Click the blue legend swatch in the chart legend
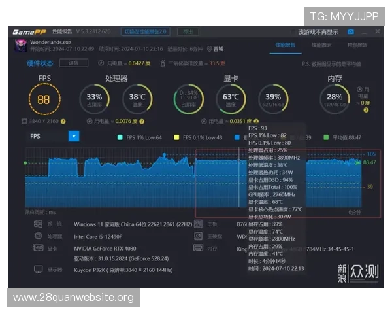 point(237,137)
